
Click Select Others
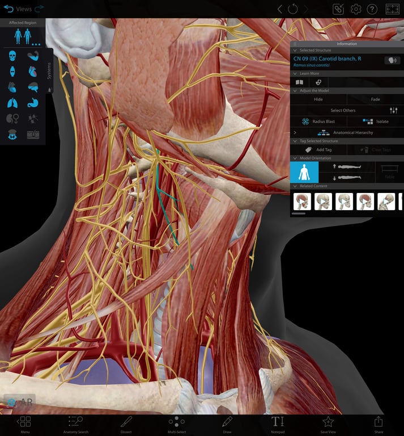point(343,110)
